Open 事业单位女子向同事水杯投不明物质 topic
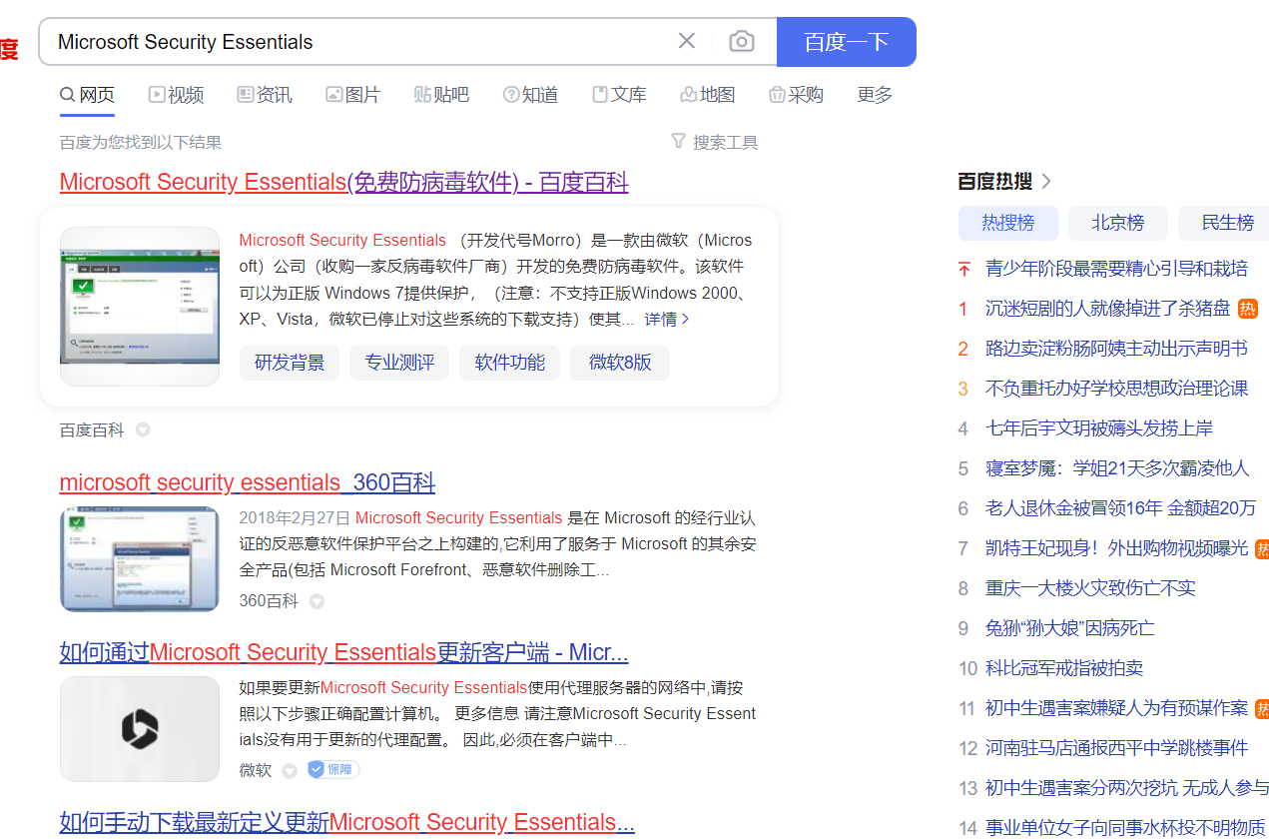The image size is (1269, 839). point(1125,828)
